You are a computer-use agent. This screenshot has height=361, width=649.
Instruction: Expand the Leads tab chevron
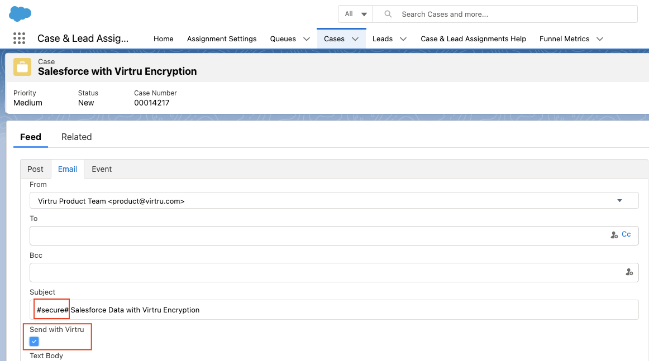(x=403, y=39)
